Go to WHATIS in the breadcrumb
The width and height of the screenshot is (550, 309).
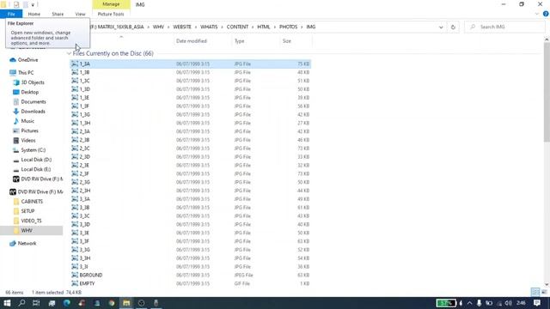(209, 27)
